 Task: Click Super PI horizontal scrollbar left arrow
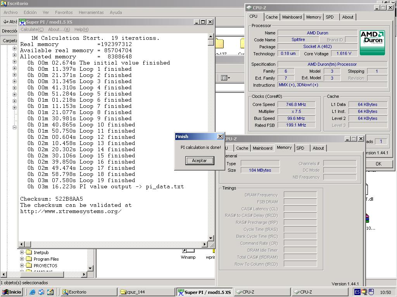click(22, 244)
